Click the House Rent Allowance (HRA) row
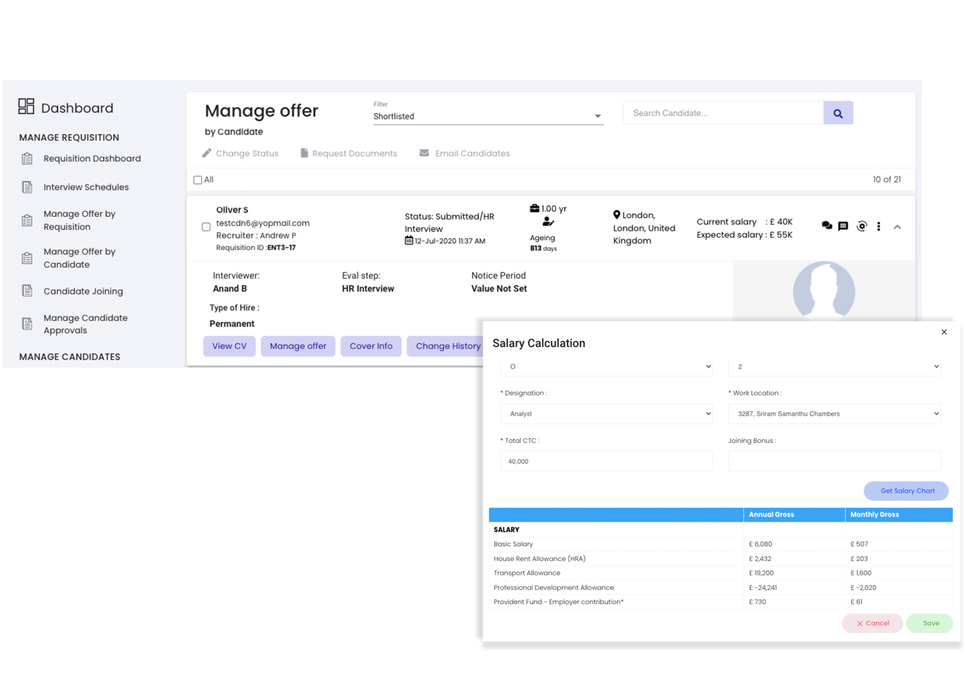Screen dimensions: 966x683 pyautogui.click(x=721, y=558)
